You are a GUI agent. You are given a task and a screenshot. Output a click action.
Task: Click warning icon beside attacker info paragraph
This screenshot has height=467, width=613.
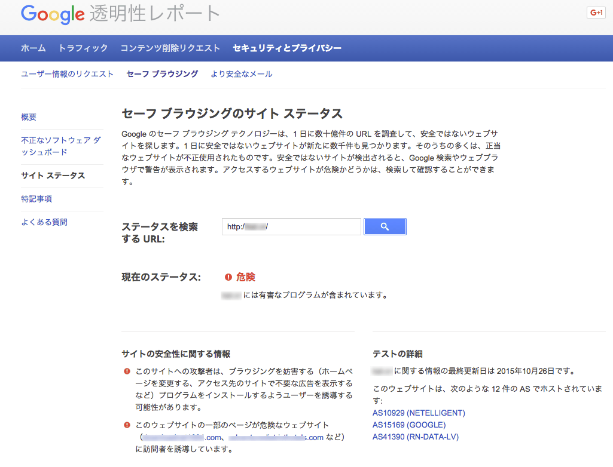[127, 371]
